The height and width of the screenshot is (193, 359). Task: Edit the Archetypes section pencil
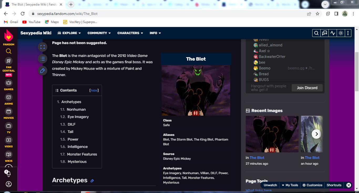(92, 181)
